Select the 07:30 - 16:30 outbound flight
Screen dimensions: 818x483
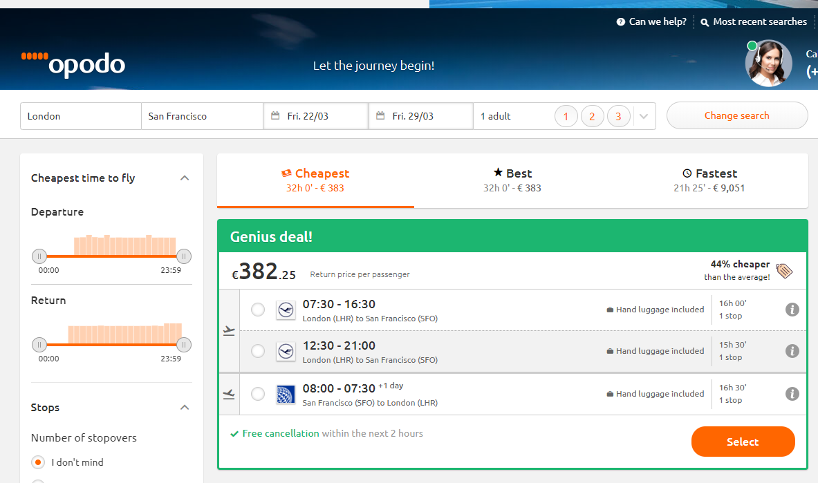(x=258, y=310)
